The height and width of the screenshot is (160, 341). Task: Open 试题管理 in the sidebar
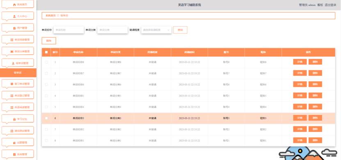click(x=18, y=143)
